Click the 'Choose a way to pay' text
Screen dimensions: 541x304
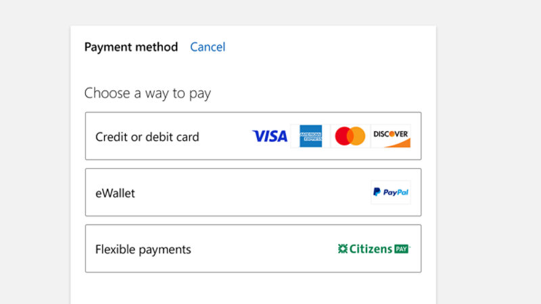pos(147,93)
